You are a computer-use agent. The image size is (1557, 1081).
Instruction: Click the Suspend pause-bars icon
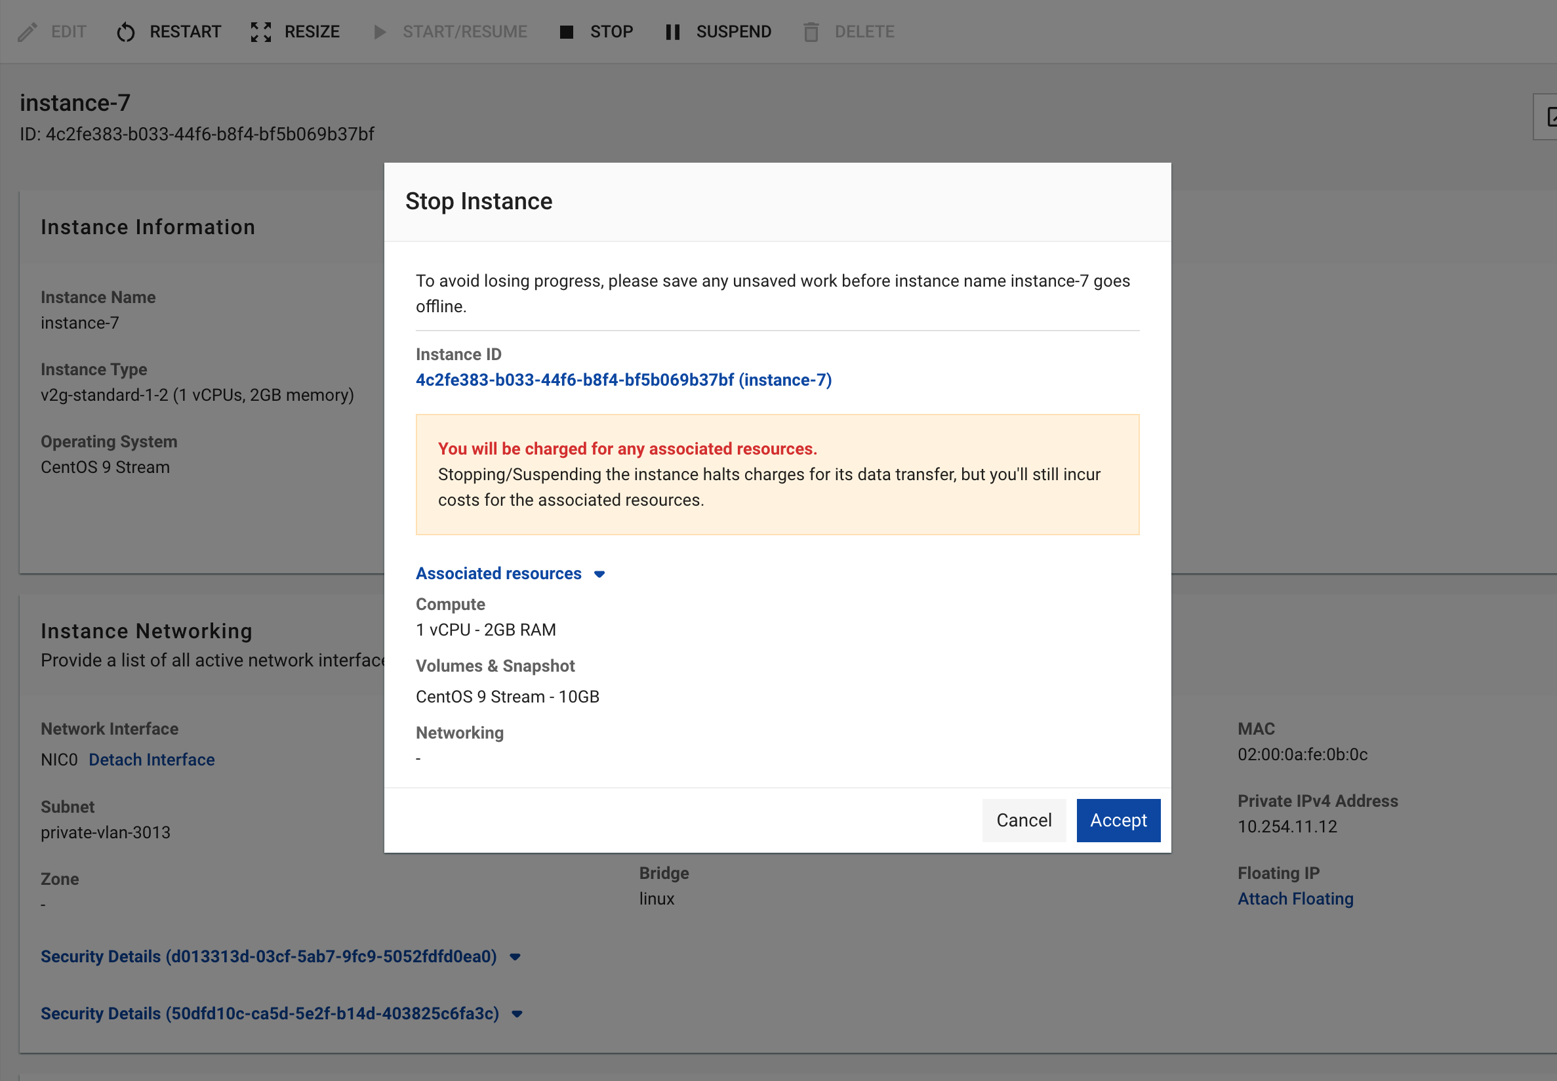click(x=672, y=32)
